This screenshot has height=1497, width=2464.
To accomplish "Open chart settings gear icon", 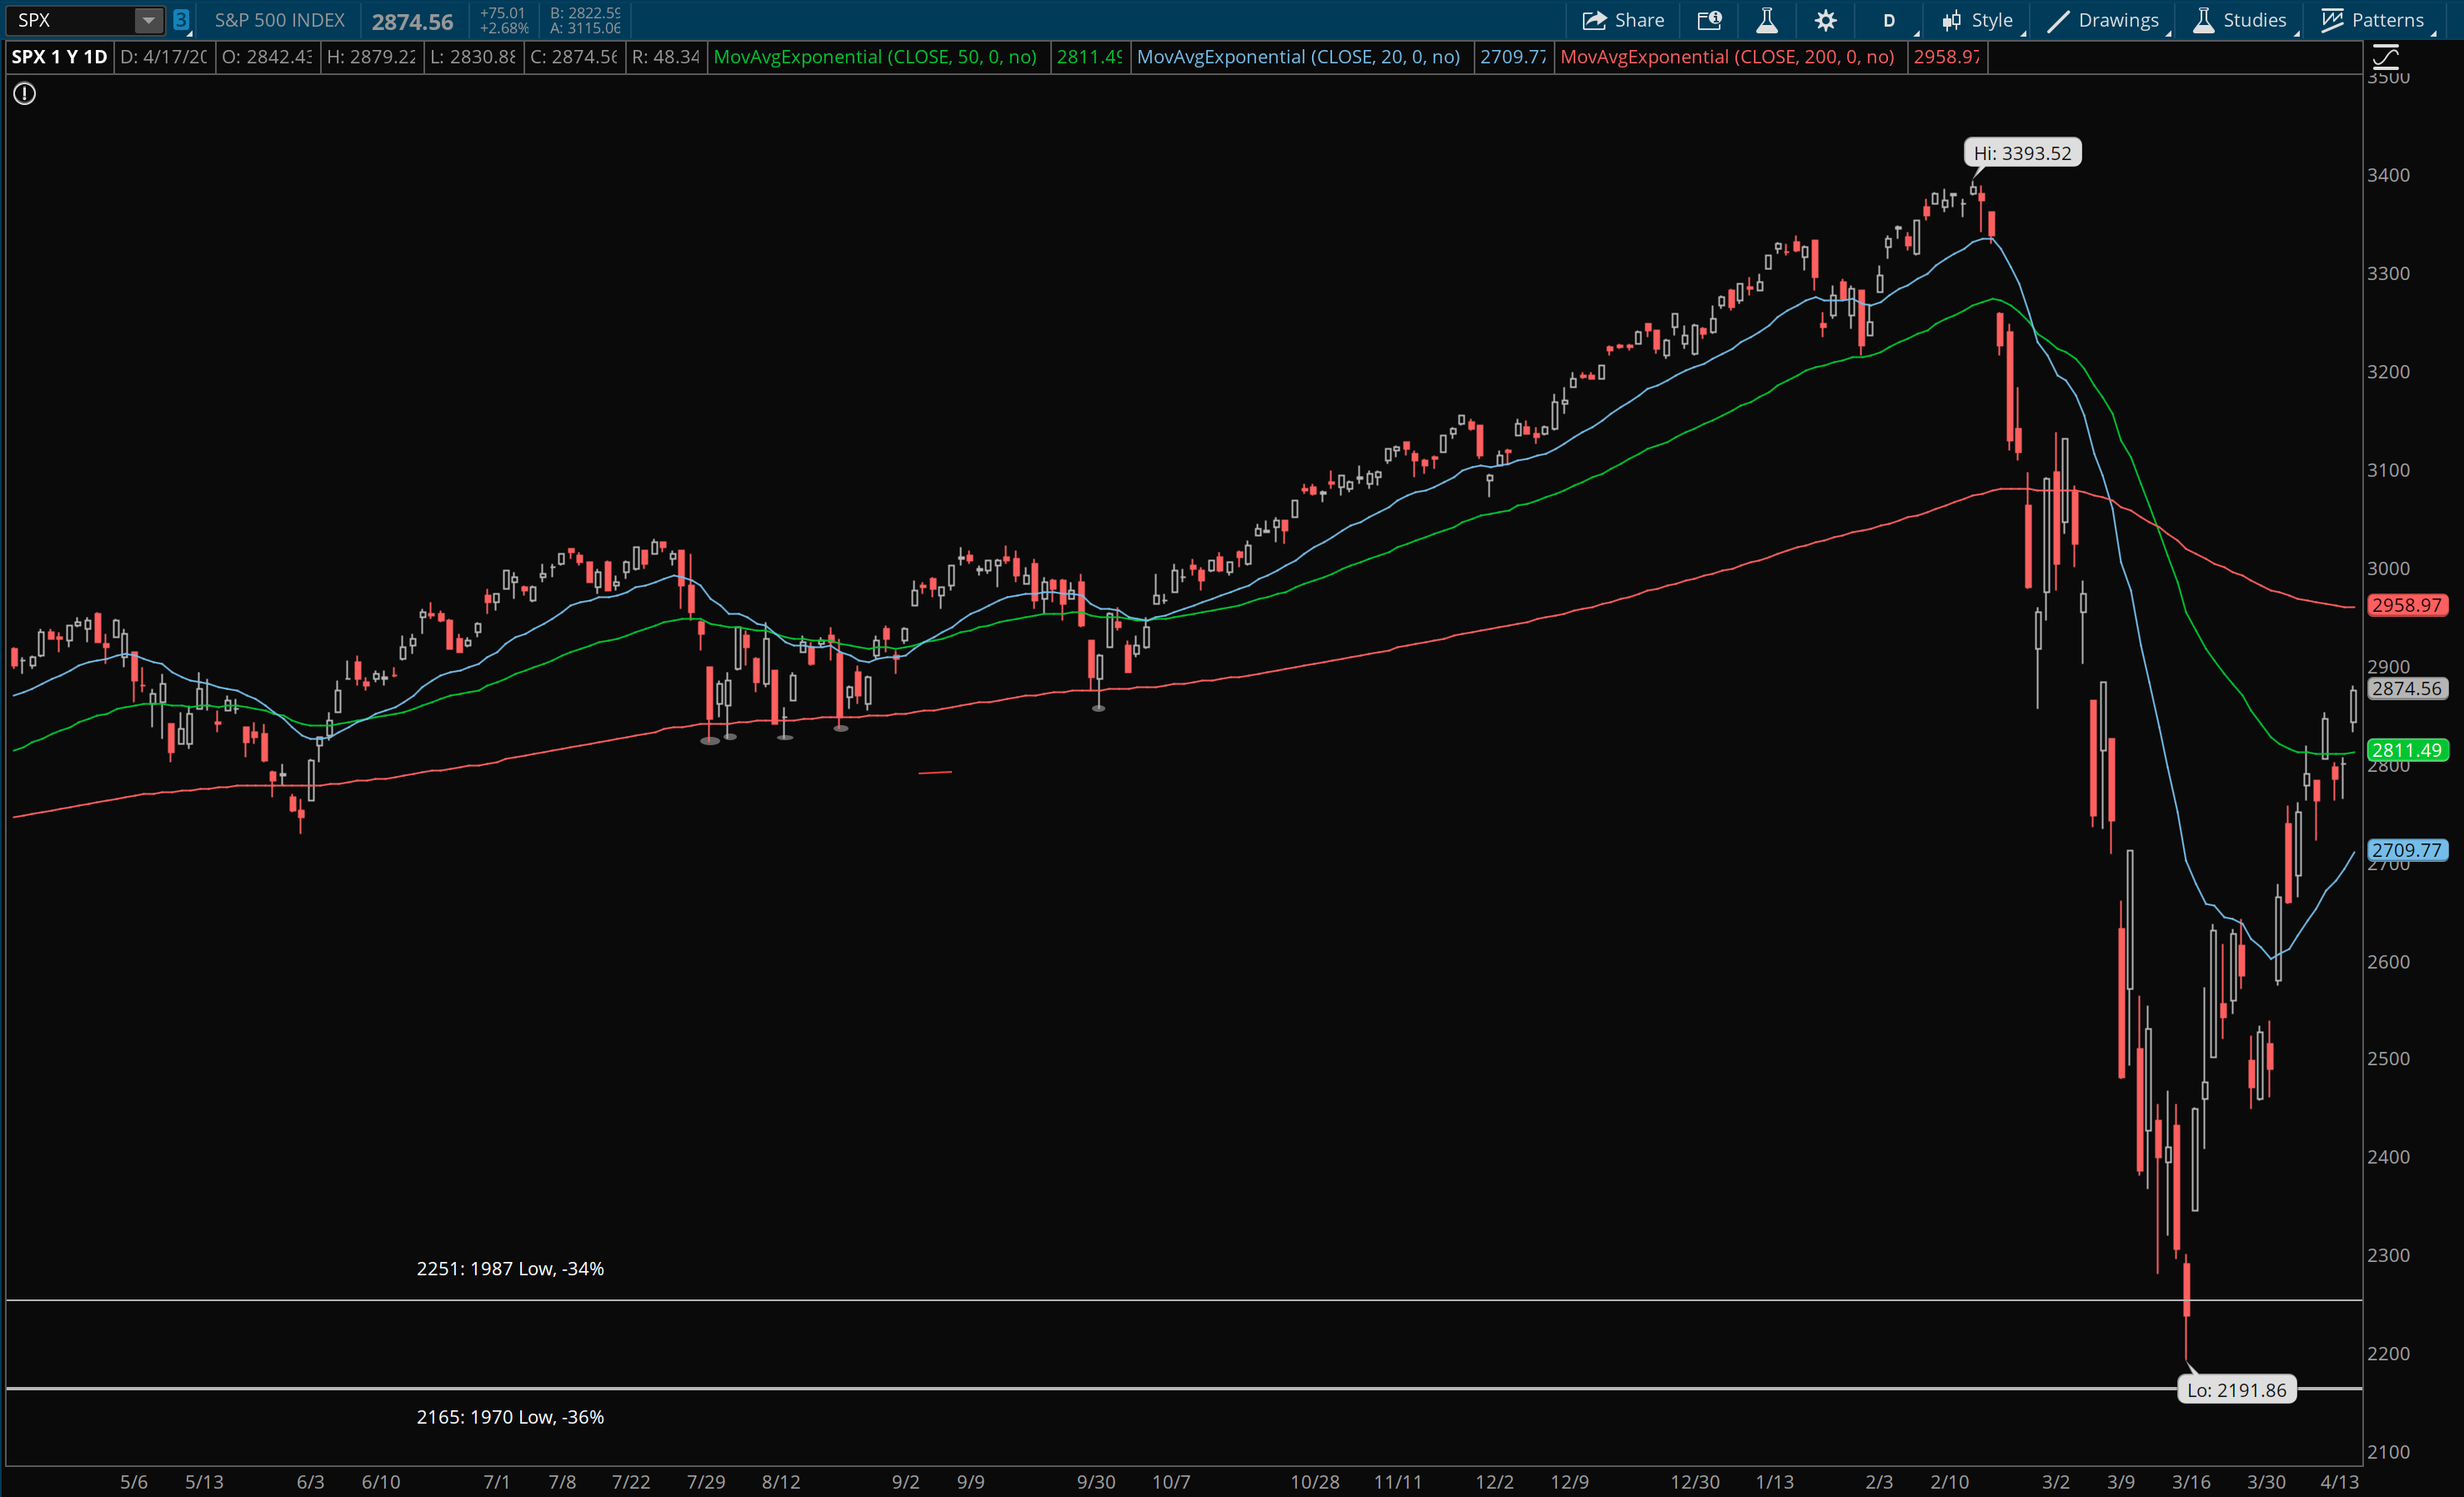I will click(x=1826, y=20).
